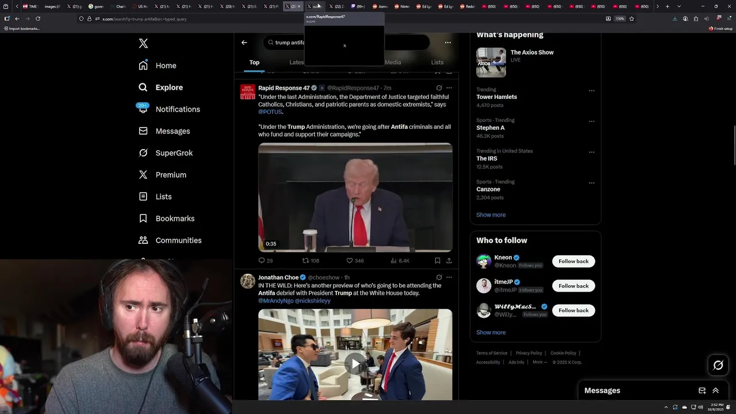
Task: Go to Home in sidebar
Action: (158, 66)
